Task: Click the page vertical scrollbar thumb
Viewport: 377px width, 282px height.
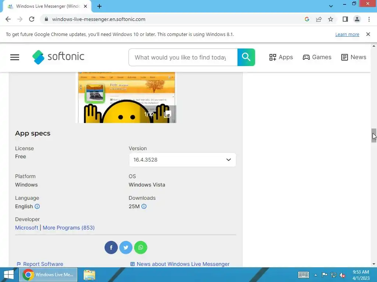Action: coord(374,135)
